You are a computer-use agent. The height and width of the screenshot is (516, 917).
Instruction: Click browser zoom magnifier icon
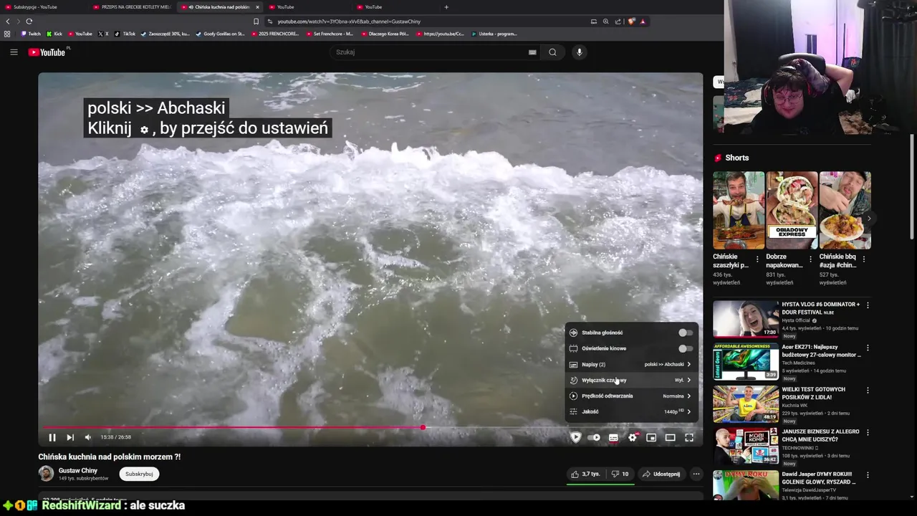606,21
